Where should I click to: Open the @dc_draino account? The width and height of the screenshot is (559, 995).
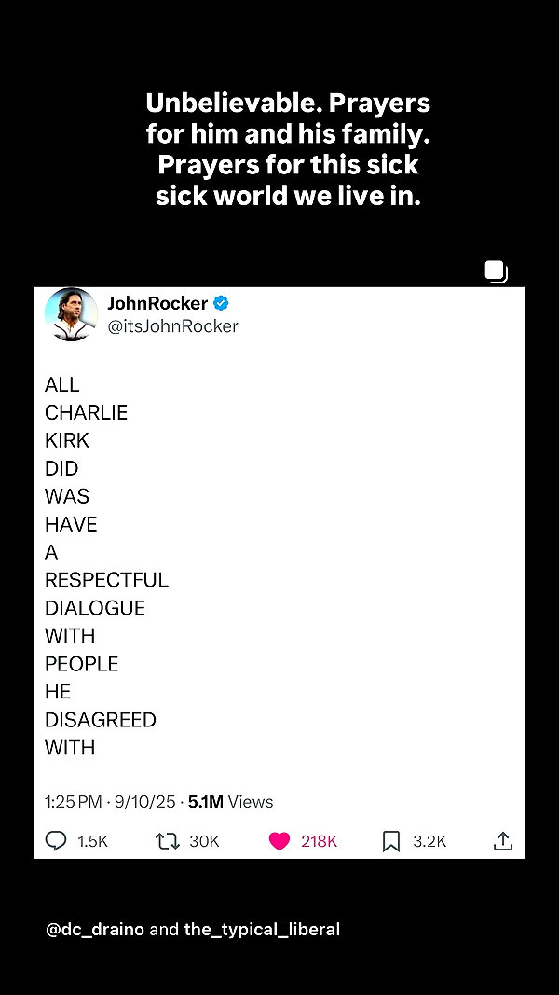pos(95,930)
